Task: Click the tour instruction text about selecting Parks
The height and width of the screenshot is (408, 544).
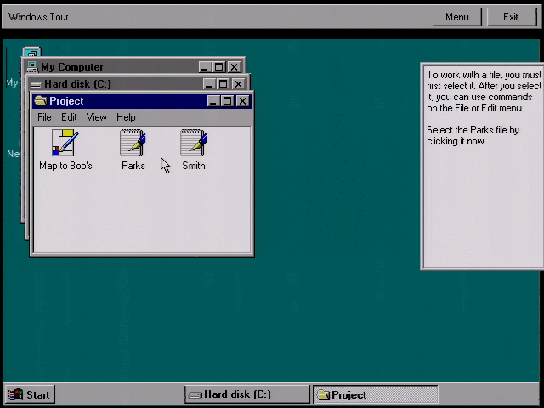Action: tap(473, 135)
